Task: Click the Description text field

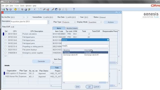Action: (x=29, y=22)
